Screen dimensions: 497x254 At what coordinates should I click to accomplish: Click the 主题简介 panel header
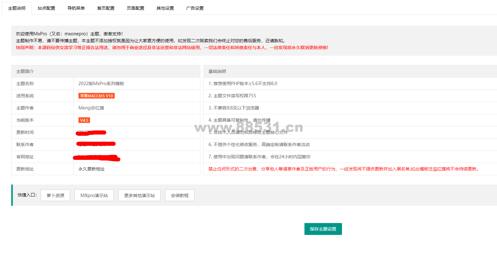pyautogui.click(x=25, y=71)
